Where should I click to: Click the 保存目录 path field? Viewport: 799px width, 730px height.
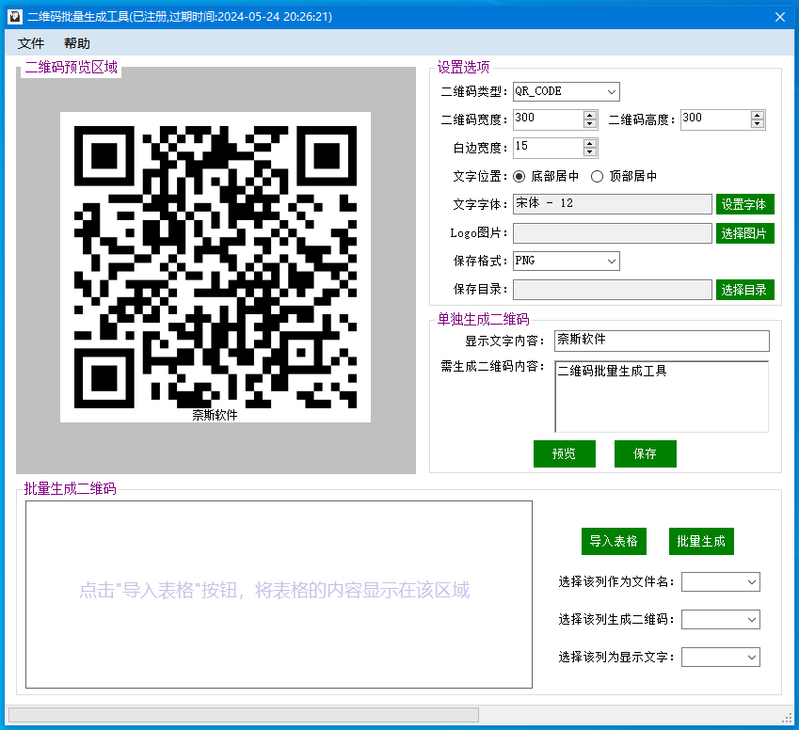coord(612,290)
